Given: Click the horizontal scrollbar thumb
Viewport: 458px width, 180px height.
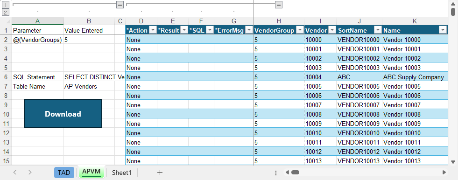Looking at the screenshot, I should tap(296, 173).
